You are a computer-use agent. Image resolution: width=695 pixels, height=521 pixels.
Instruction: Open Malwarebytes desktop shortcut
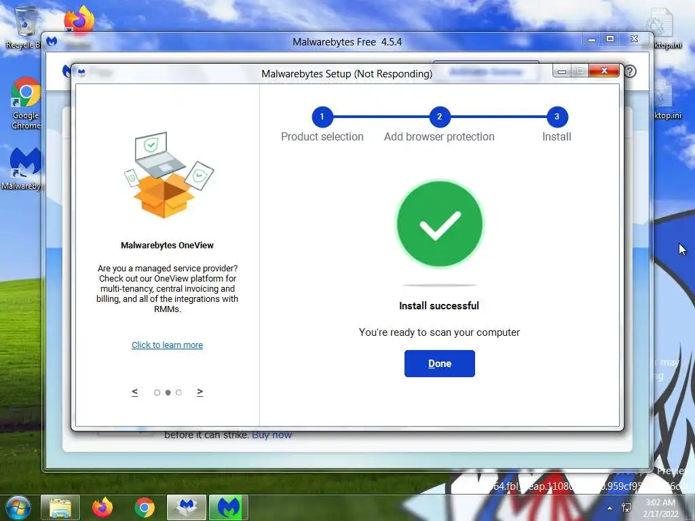point(24,168)
